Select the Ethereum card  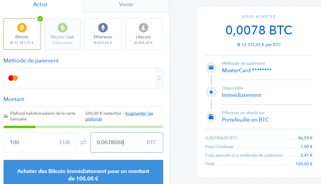click(103, 34)
